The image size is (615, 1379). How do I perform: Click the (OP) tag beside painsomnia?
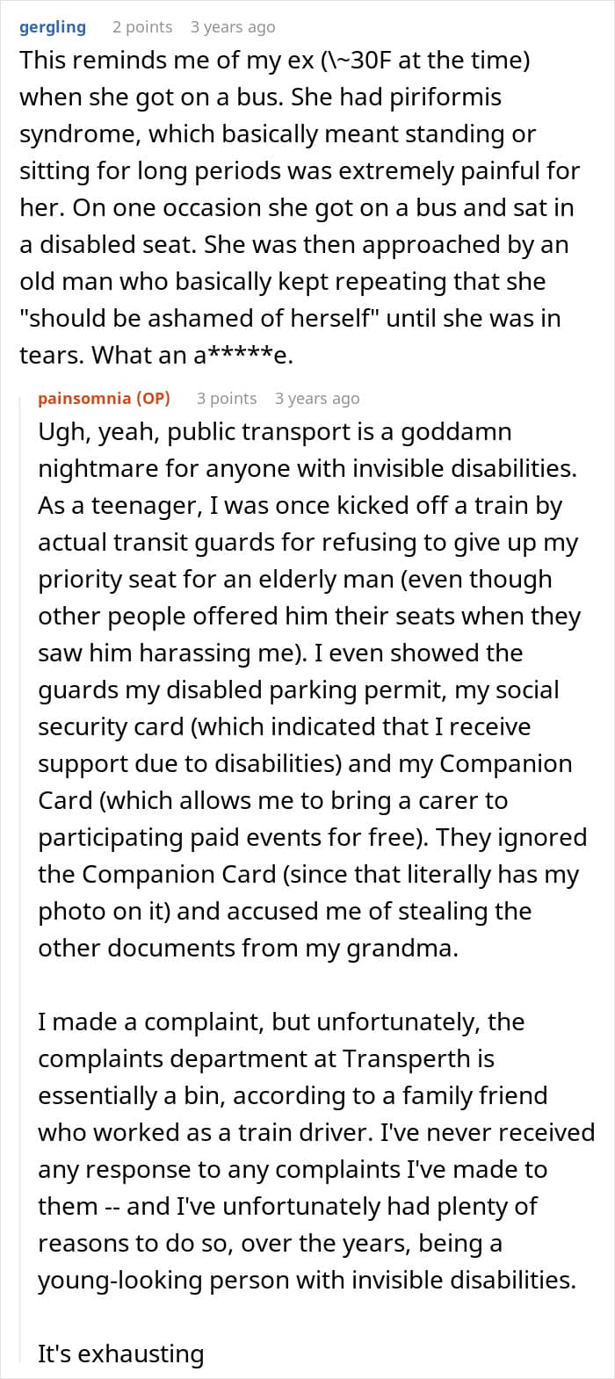coord(153,399)
